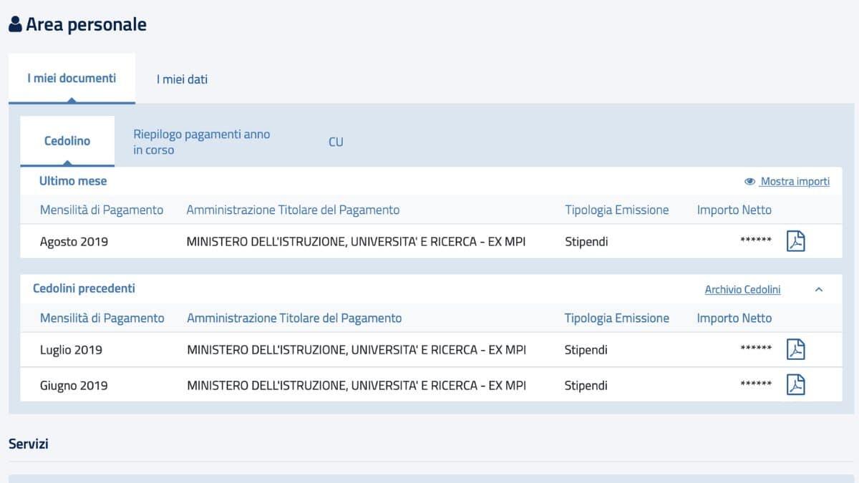Click the user icon beside Area personale

coord(16,24)
